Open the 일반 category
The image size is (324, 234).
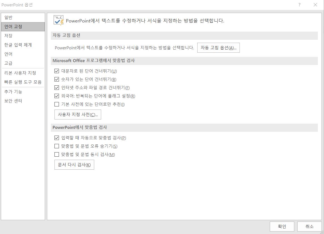23,17
